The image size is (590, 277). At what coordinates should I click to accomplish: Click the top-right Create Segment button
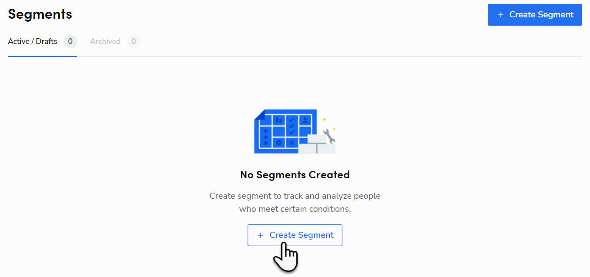(535, 14)
